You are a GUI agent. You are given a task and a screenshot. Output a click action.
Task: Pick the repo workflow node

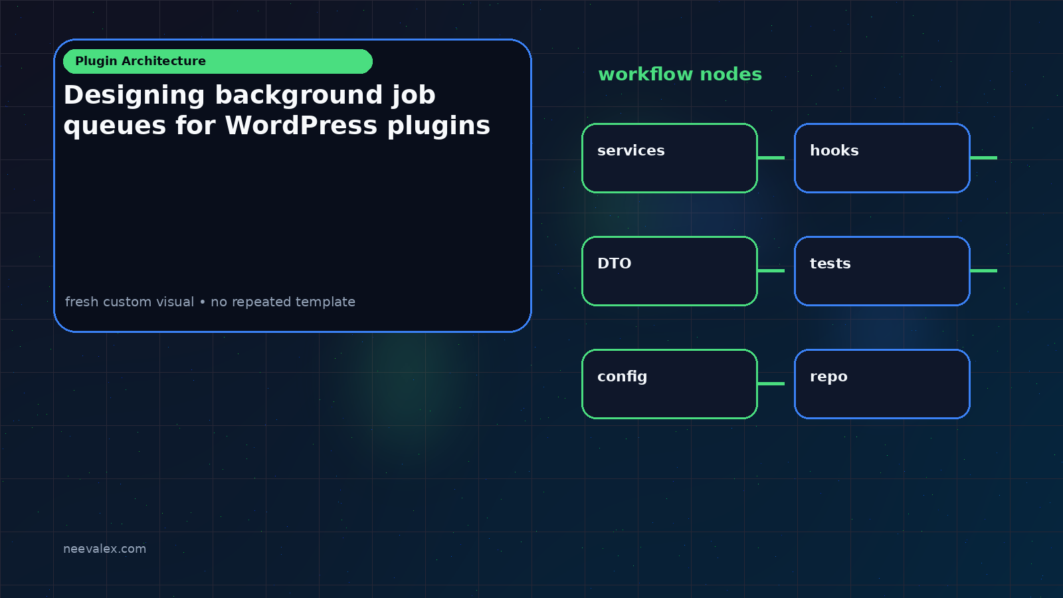[882, 384]
